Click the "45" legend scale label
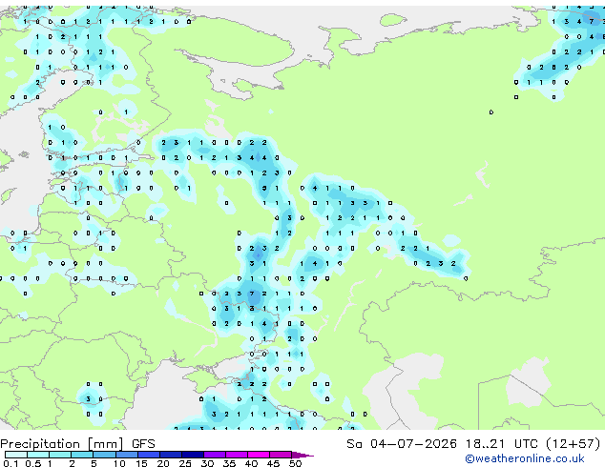605x467 pixels. click(274, 463)
